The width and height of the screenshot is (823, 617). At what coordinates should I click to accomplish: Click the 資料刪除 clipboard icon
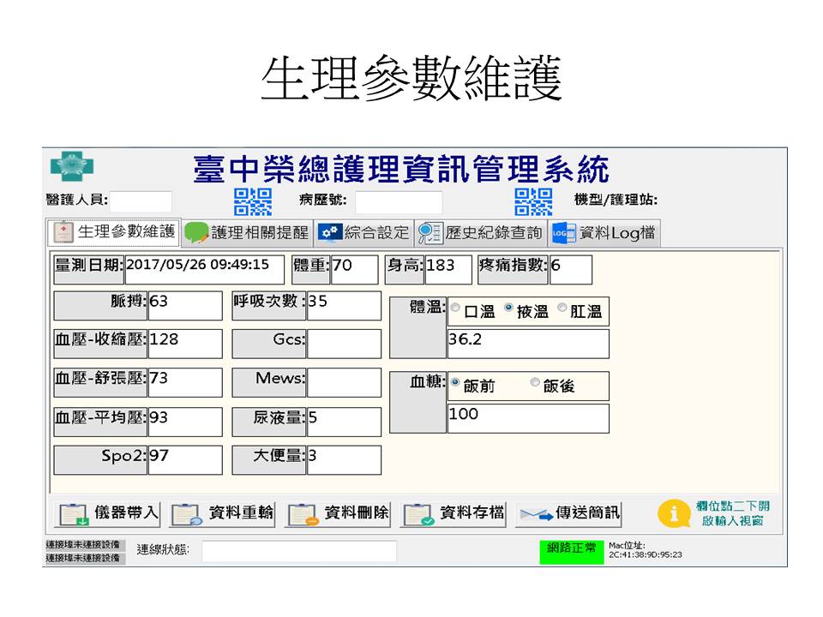click(303, 514)
